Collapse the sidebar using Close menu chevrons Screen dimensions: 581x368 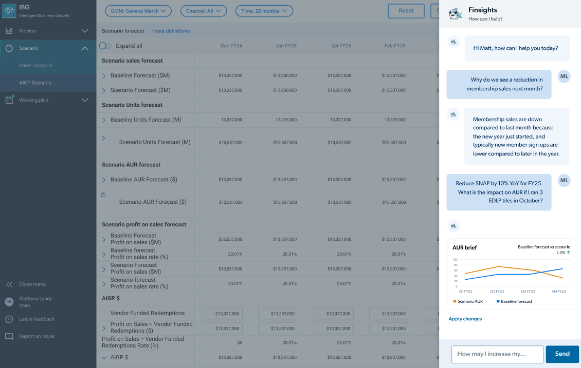tap(9, 284)
